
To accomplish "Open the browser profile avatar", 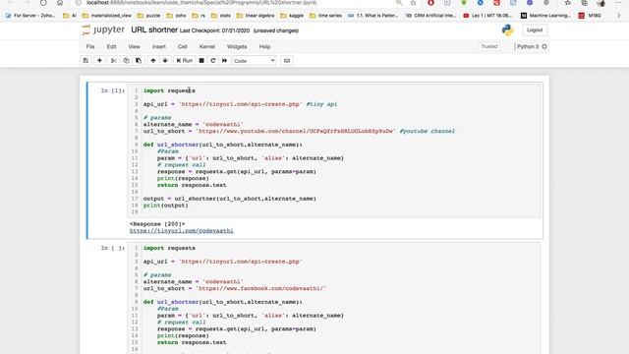I will 600,3.
